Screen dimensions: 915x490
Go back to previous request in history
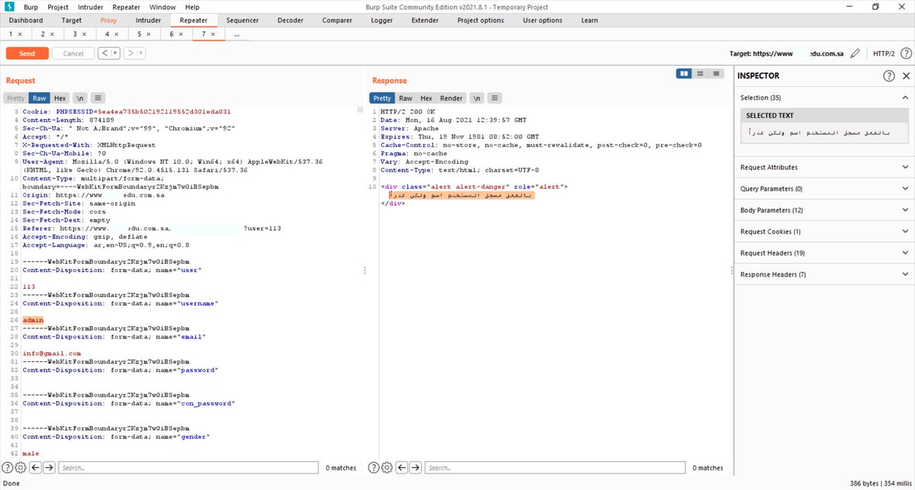tap(104, 53)
